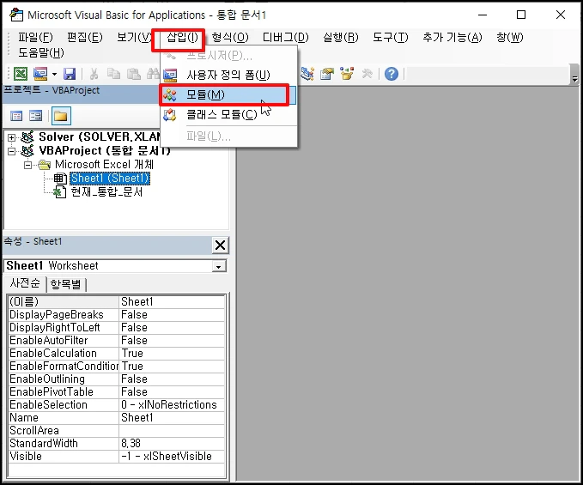Open the dropdown arrow beside Insert UserForm icon
Image resolution: width=583 pixels, height=485 pixels.
(54, 74)
